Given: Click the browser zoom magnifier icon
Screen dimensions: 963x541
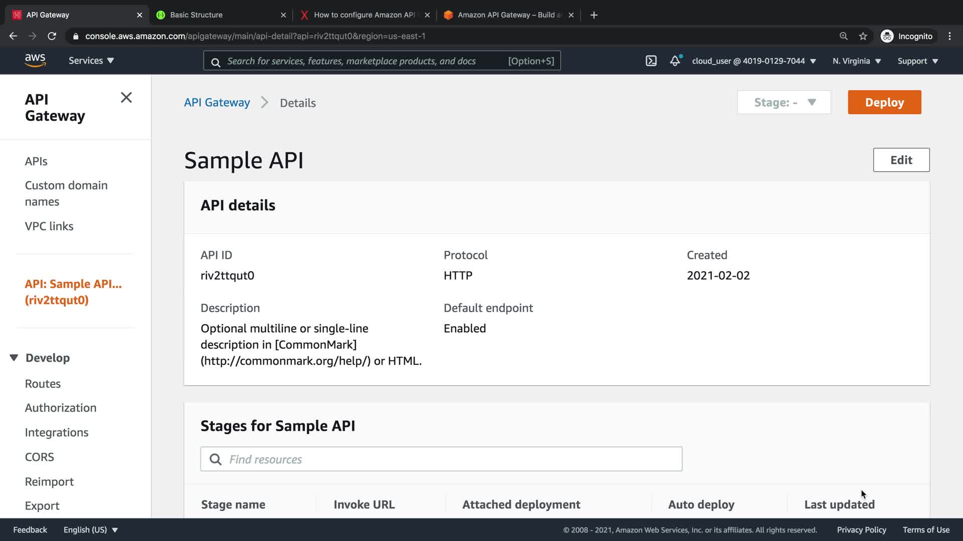Looking at the screenshot, I should tap(844, 36).
